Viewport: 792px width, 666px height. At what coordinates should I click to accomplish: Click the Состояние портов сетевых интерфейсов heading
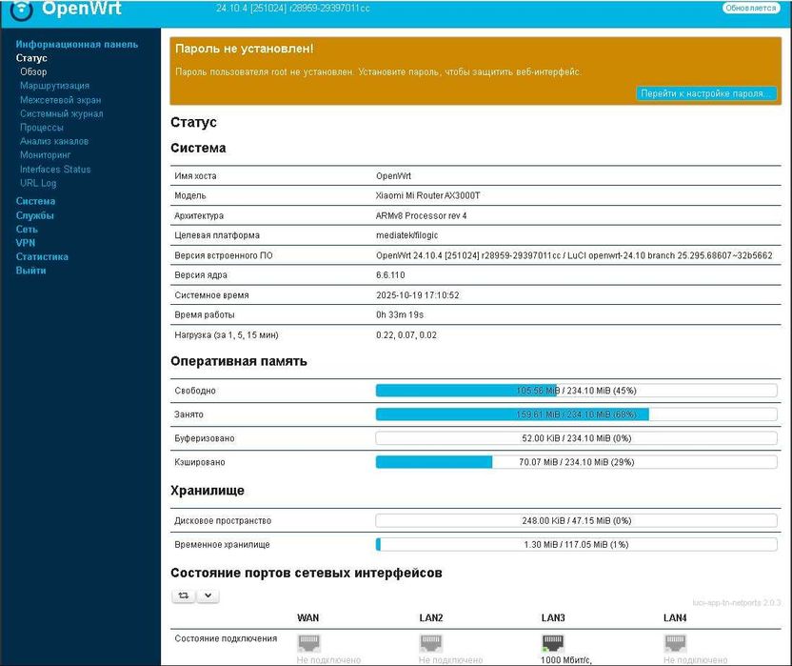307,573
